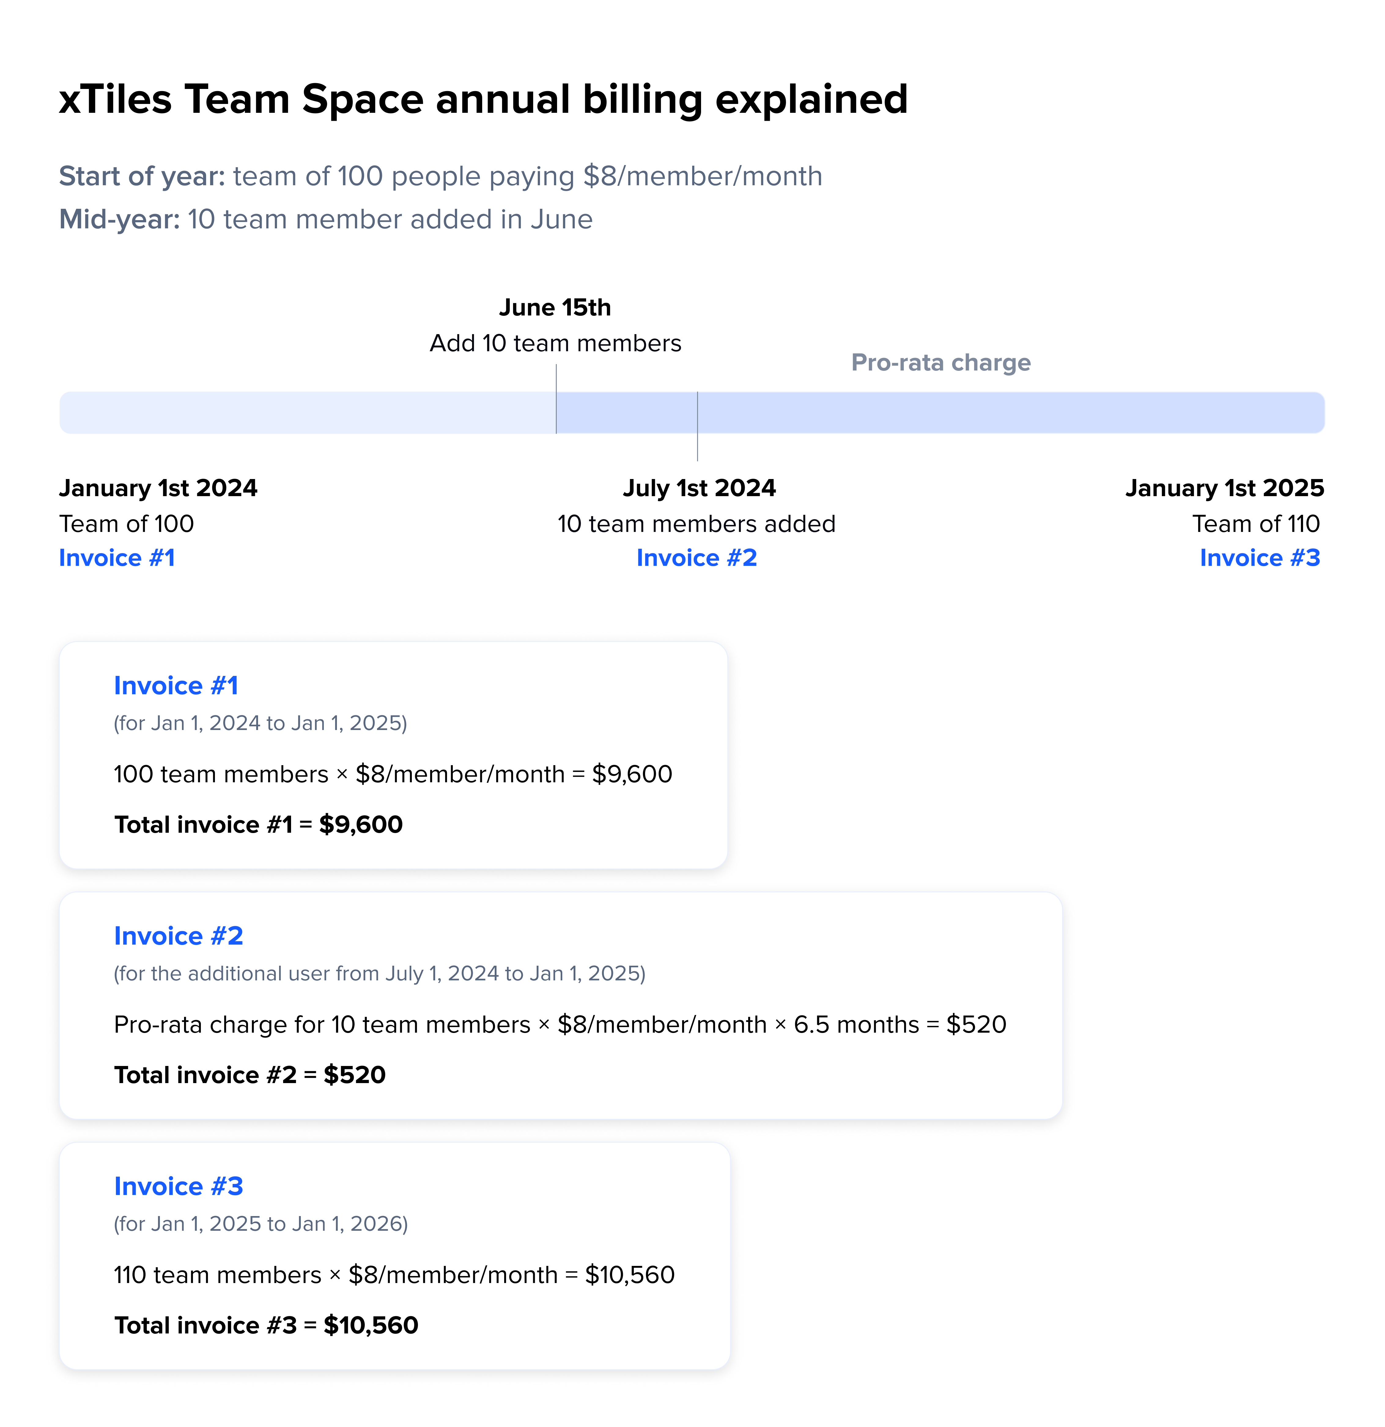Click '(for Jan 1, 2025 to Jan 1, 2026)' period
Image resolution: width=1385 pixels, height=1427 pixels.
(261, 1224)
